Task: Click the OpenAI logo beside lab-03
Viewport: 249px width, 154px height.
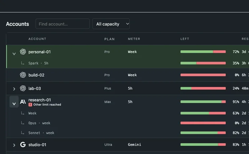Action: pyautogui.click(x=23, y=88)
